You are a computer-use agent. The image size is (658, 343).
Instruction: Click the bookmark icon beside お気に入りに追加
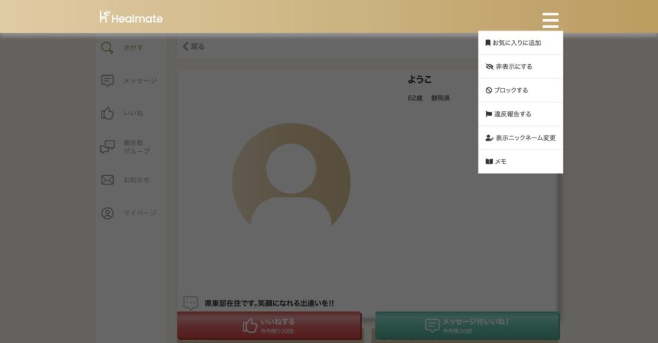tap(488, 43)
